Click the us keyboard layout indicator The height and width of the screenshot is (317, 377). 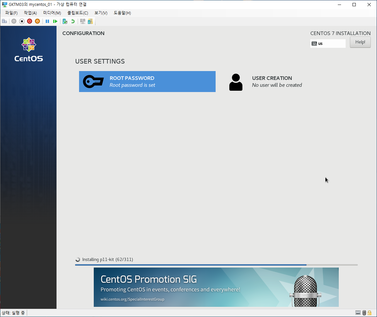pyautogui.click(x=328, y=44)
